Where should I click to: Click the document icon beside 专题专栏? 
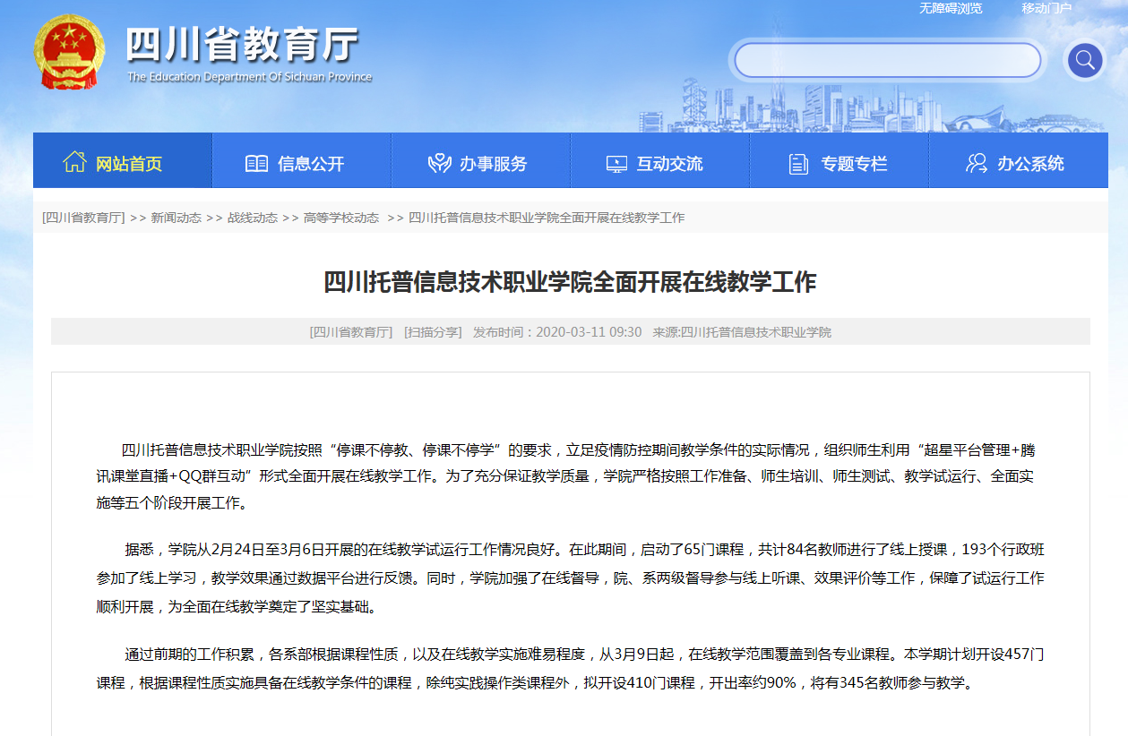pos(798,164)
